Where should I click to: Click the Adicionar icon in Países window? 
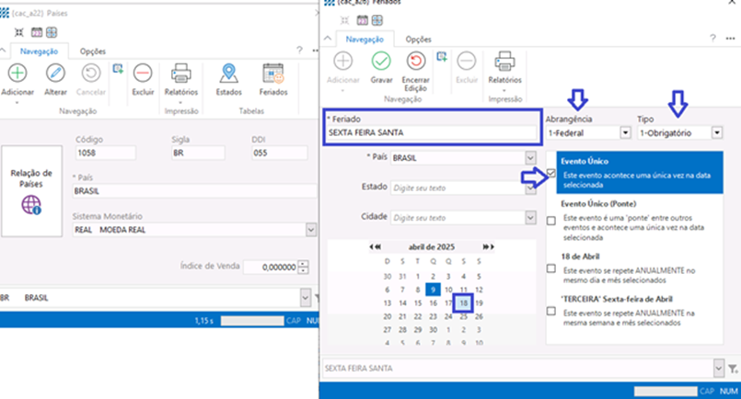coord(17,74)
